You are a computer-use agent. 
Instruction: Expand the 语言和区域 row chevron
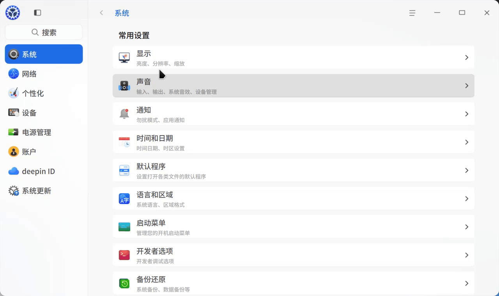coord(467,199)
